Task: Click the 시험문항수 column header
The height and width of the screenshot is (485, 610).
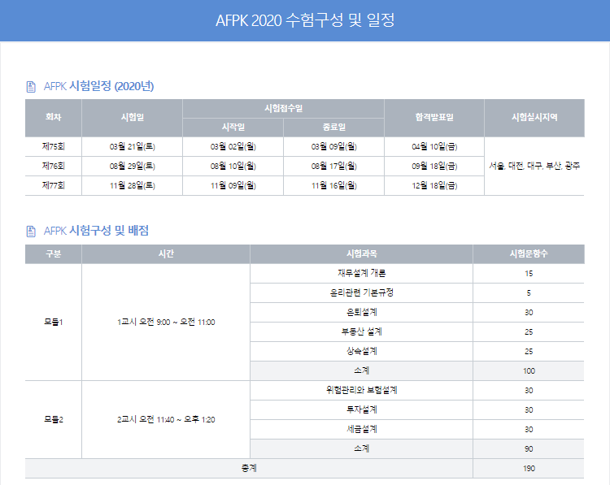Action: coord(529,253)
